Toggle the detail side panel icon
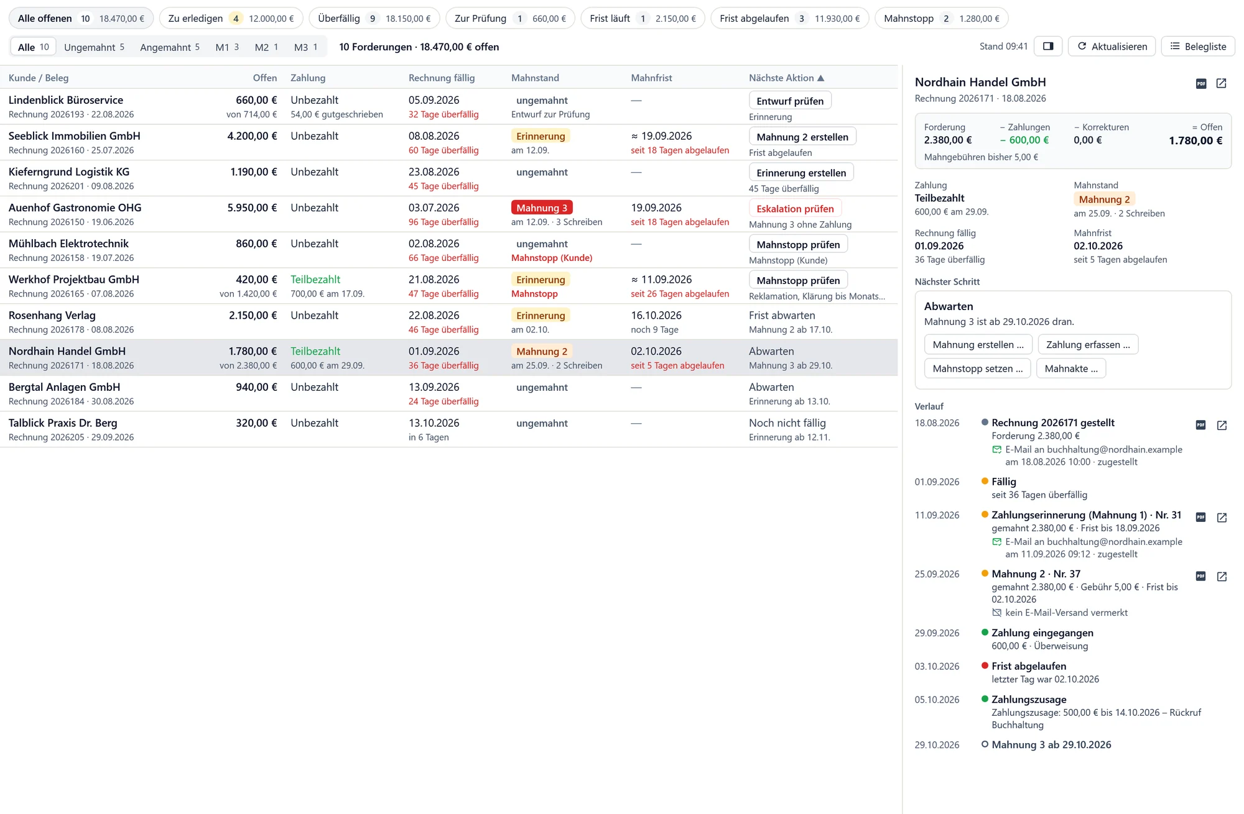 coord(1048,47)
